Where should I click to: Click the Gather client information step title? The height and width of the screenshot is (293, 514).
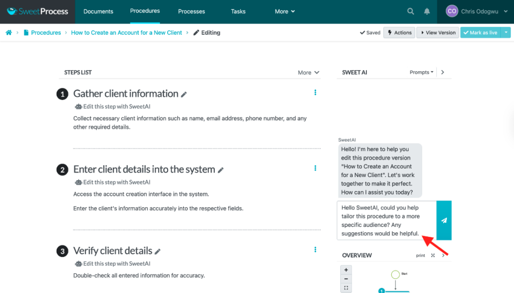coord(125,94)
